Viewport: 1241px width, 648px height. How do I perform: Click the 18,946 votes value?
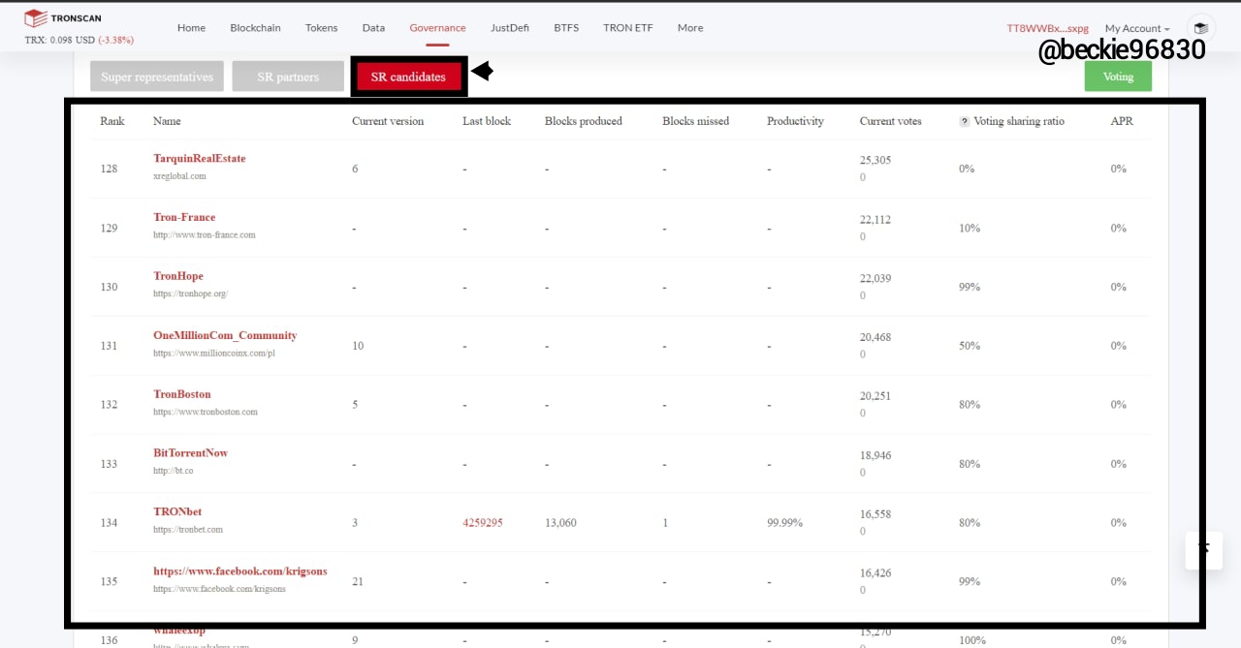[875, 454]
